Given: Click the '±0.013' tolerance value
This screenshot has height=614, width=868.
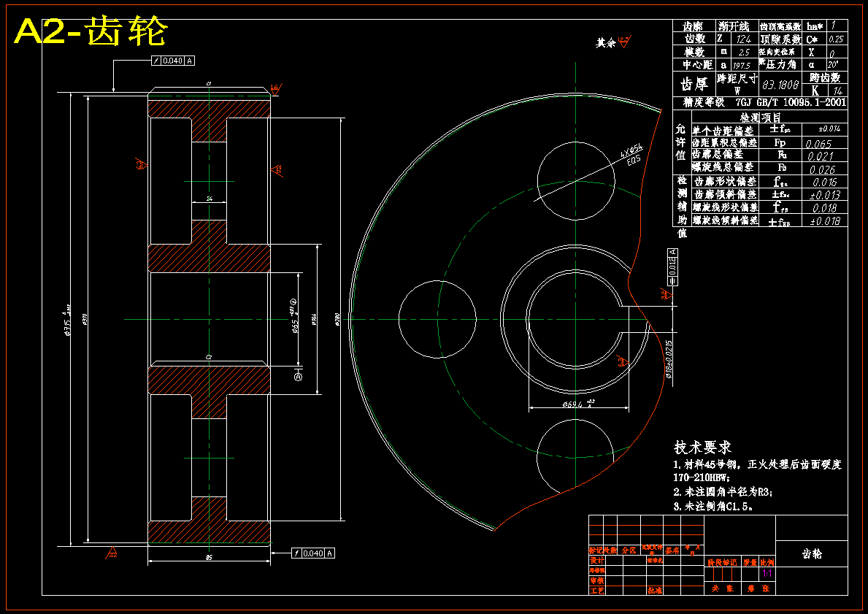Looking at the screenshot, I should [825, 195].
